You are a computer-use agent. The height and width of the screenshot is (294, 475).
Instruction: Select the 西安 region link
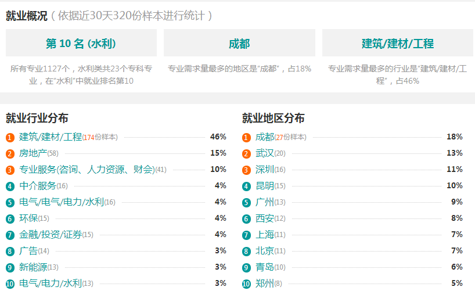coord(265,218)
